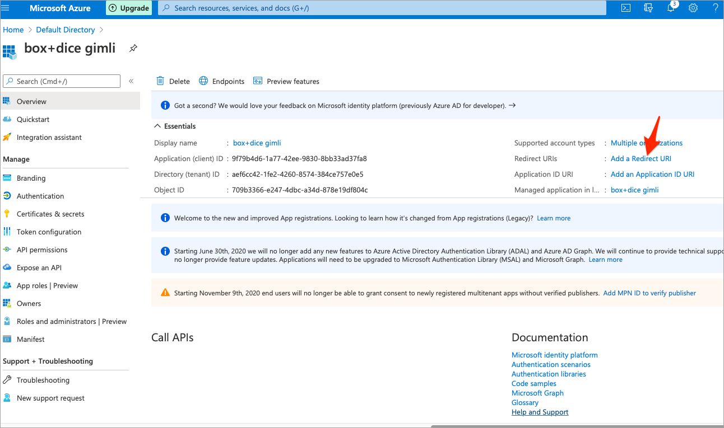This screenshot has height=428, width=724.
Task: Select Overview in the sidebar menu
Action: (x=70, y=101)
